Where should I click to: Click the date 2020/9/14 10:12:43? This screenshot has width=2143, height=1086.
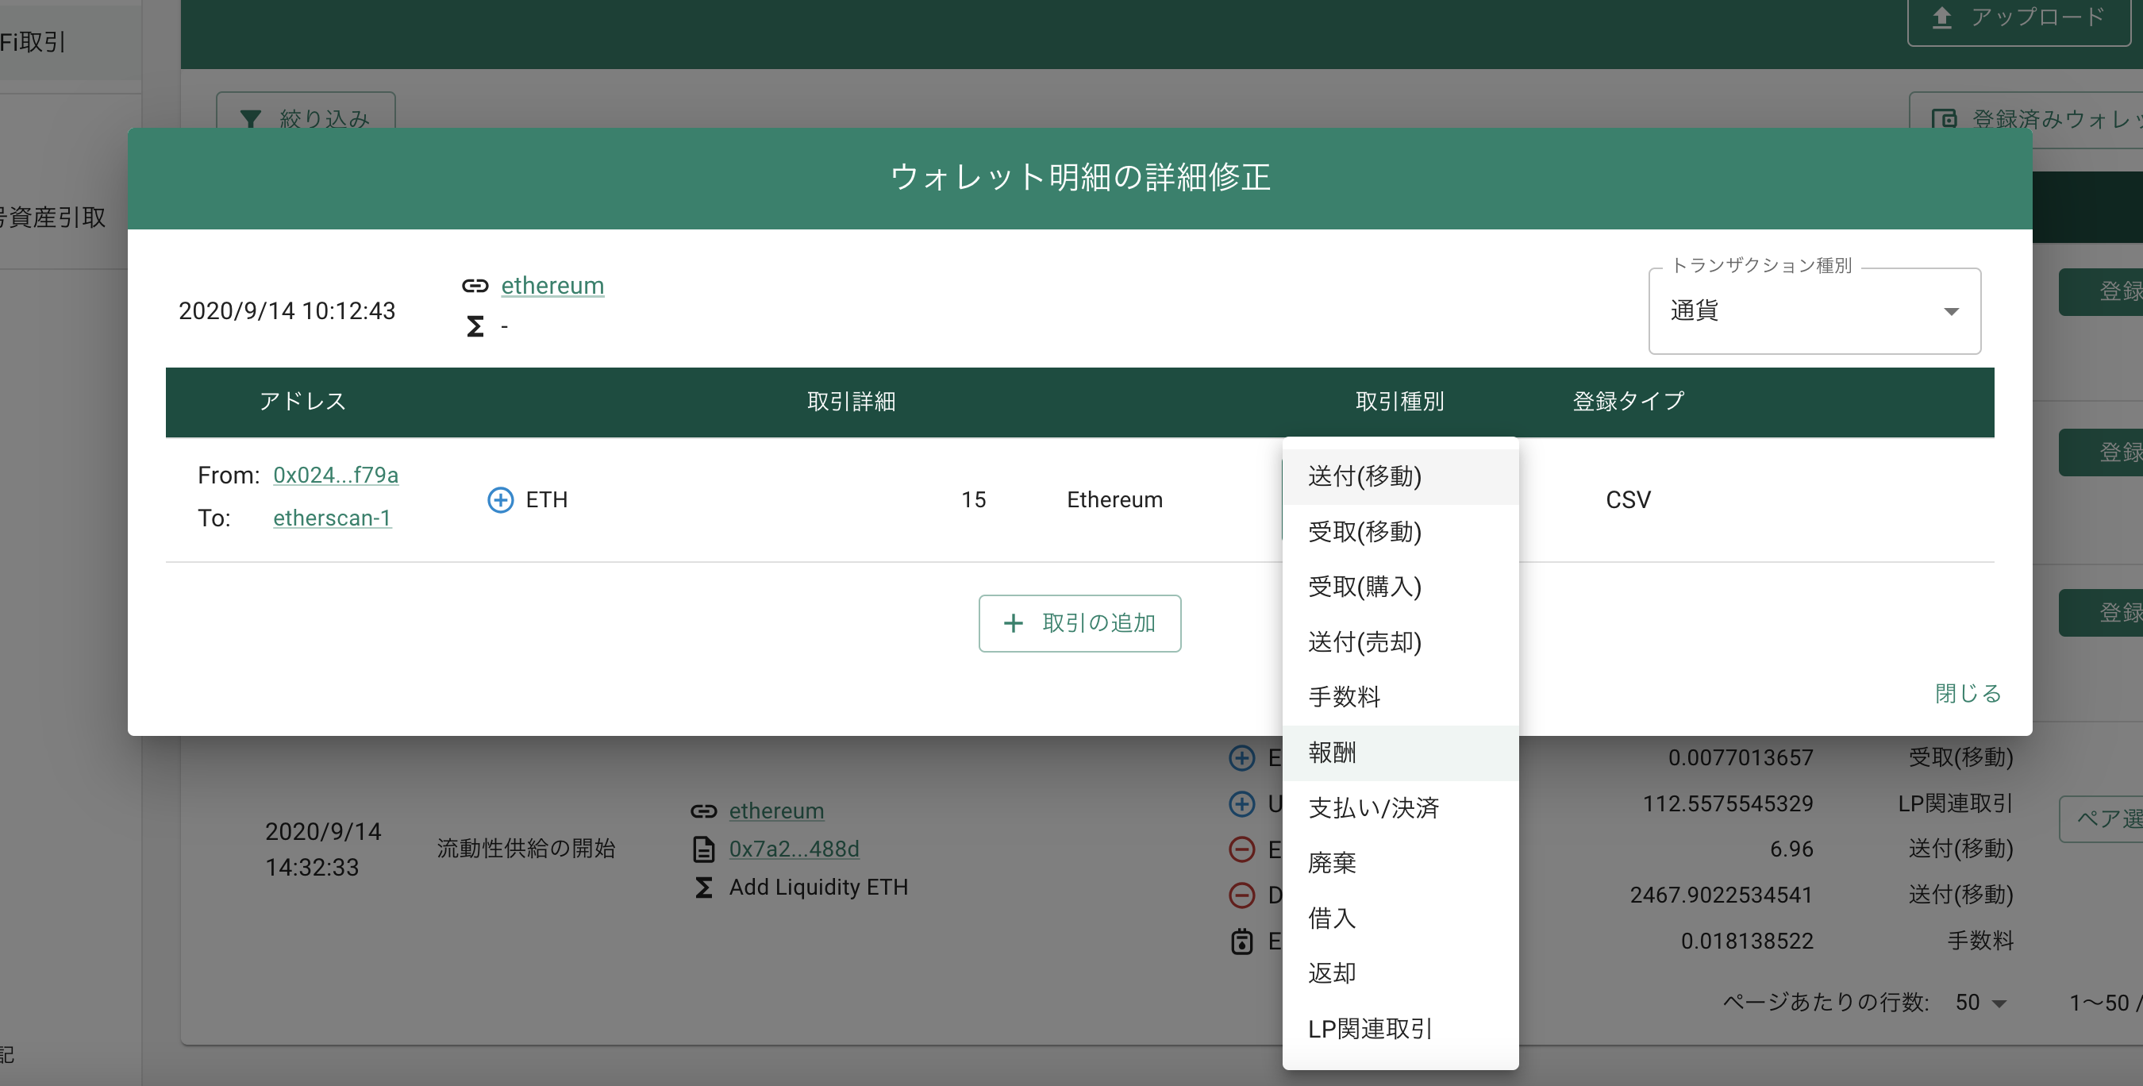[x=287, y=310]
